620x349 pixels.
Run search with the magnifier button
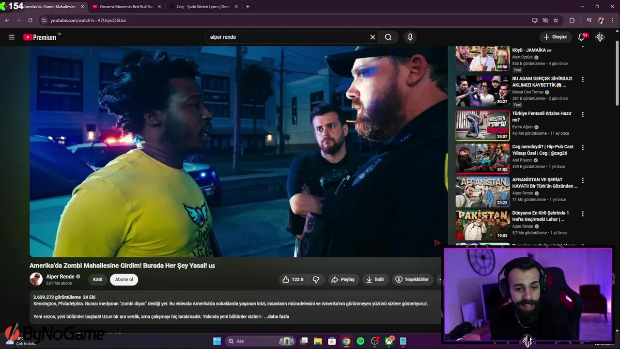[x=388, y=37]
